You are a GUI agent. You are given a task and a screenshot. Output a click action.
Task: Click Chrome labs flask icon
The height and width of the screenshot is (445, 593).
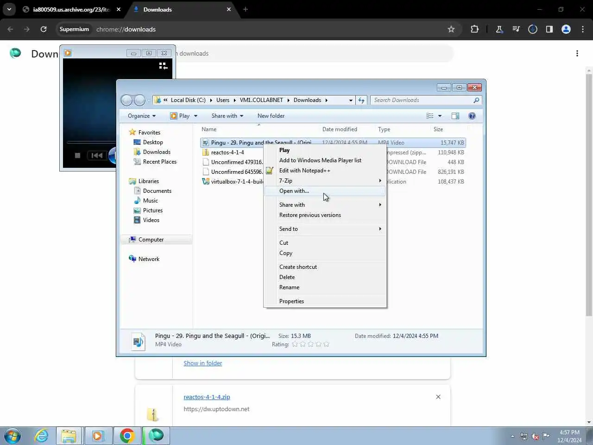pos(499,29)
